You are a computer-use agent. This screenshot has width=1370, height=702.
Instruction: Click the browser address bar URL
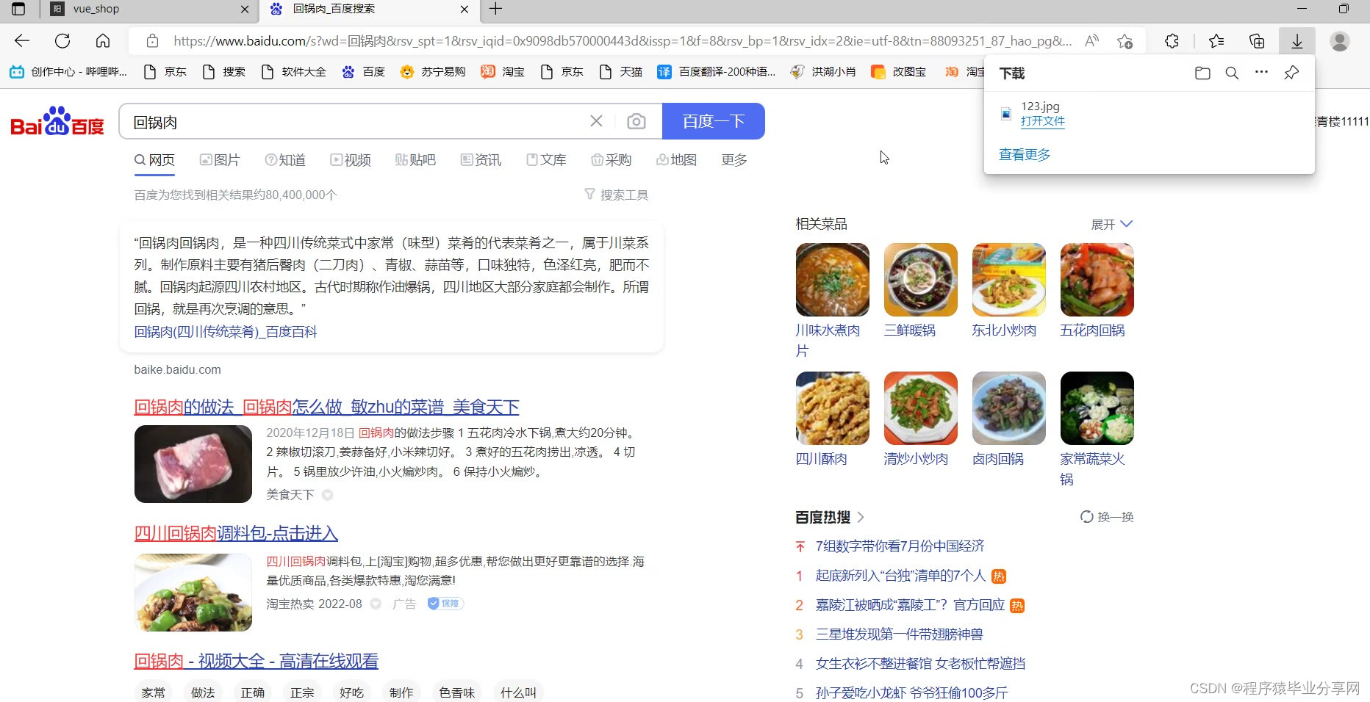[621, 41]
